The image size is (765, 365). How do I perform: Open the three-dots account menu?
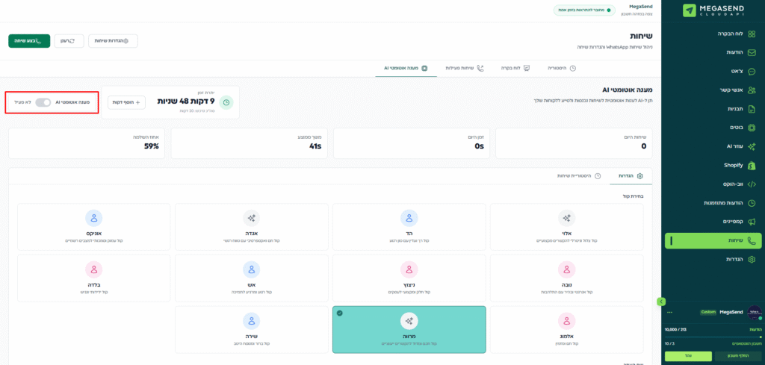670,312
